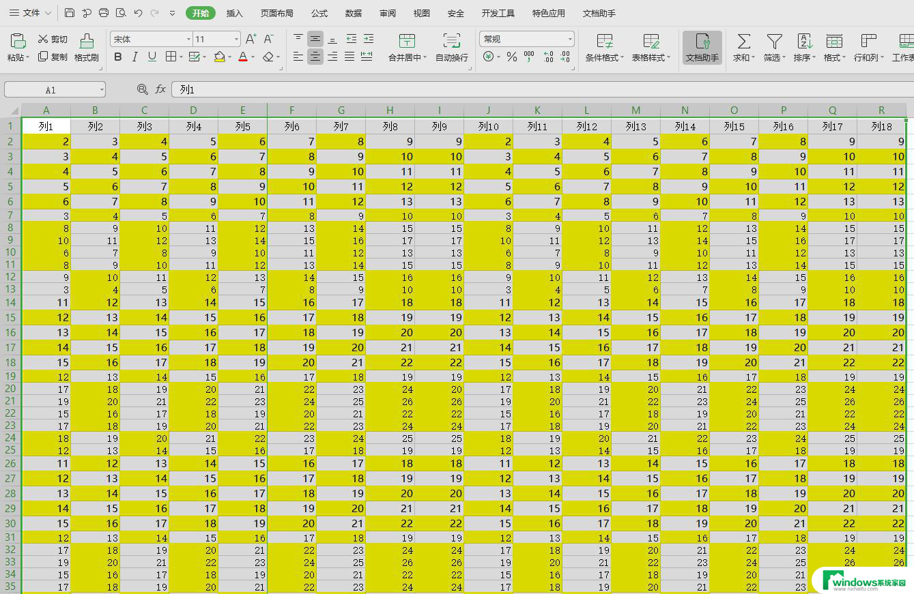Open the quick access customize dropdown

pos(172,14)
